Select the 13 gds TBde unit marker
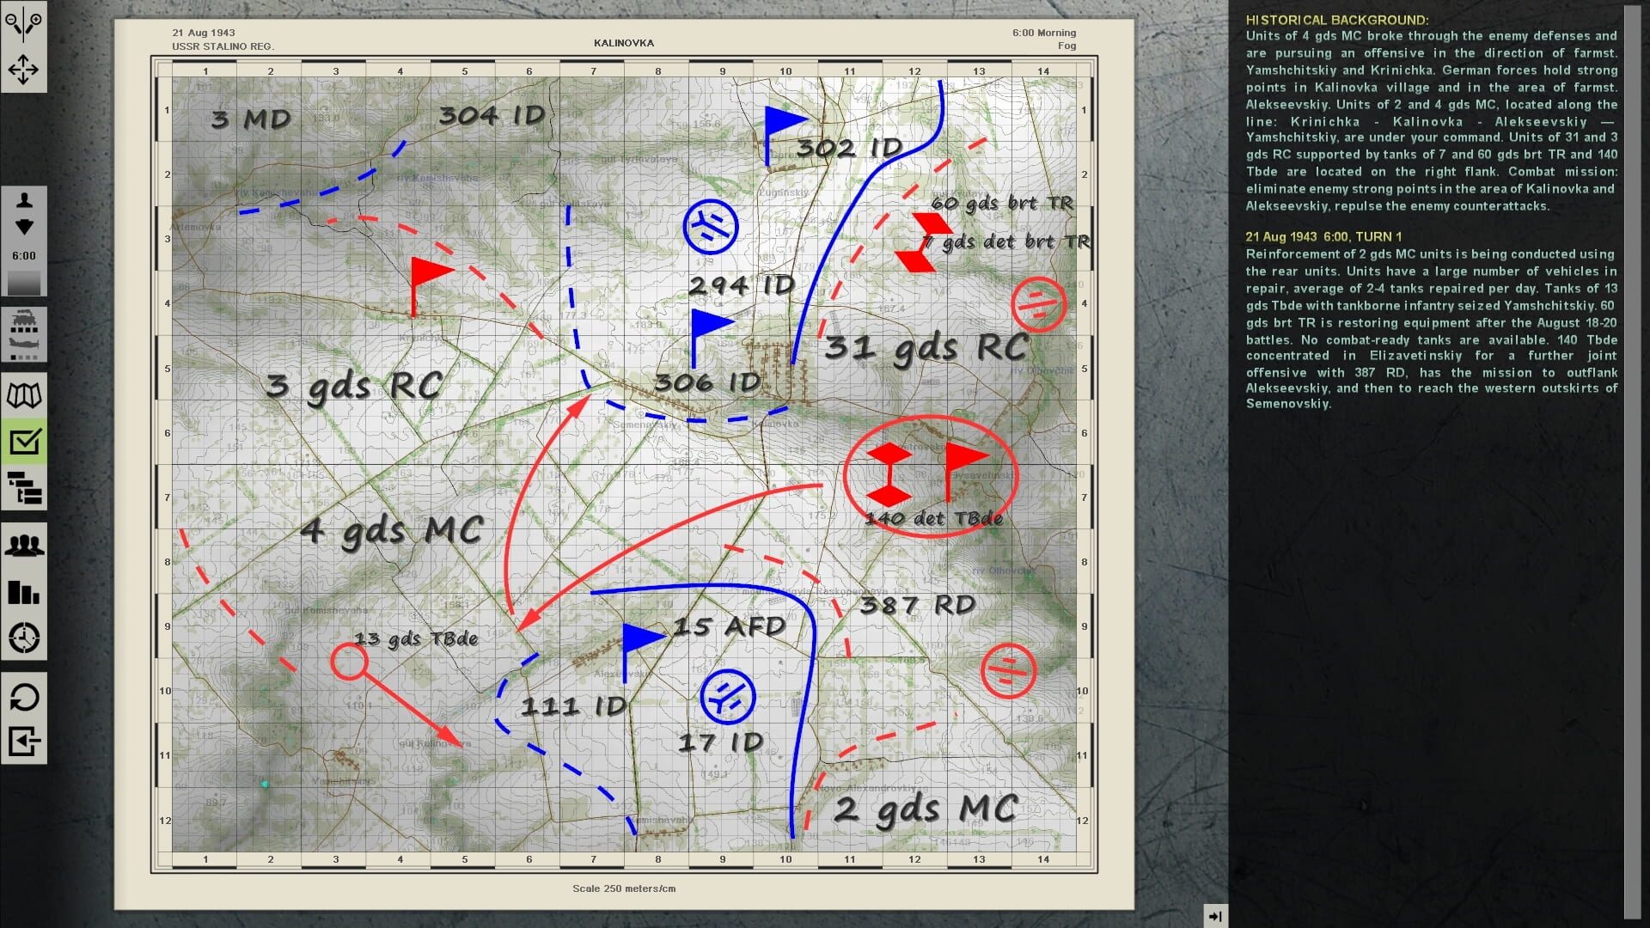This screenshot has height=928, width=1650. 349,663
